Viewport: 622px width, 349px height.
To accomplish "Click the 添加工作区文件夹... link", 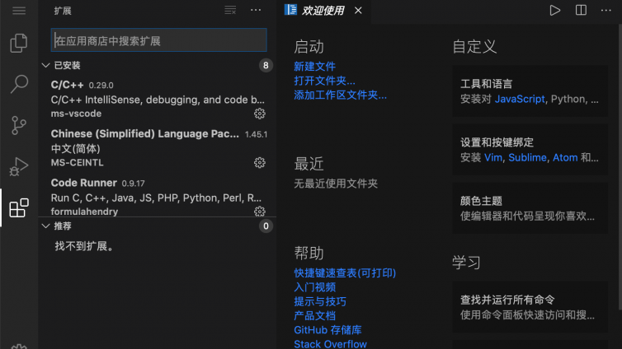I will coord(340,95).
